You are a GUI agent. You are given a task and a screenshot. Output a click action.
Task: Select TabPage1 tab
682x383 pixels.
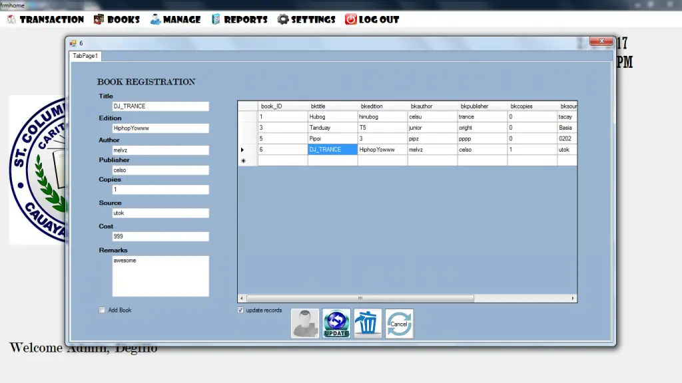click(x=85, y=56)
